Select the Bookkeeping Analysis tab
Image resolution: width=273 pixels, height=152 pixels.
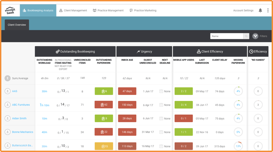click(x=38, y=11)
